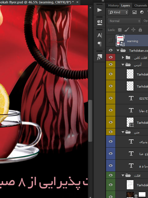Hide the بهارا text layer
The width and height of the screenshot is (148, 198).
(x=111, y=110)
